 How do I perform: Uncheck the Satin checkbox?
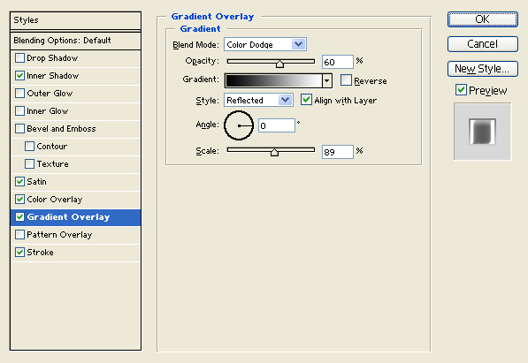click(x=19, y=182)
